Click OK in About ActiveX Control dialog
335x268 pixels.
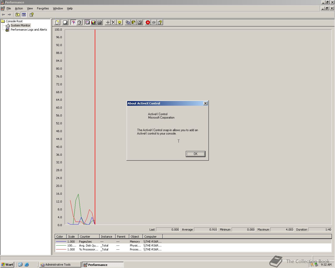196,154
